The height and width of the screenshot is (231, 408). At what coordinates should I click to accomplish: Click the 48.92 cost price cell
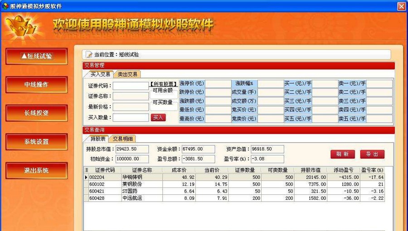(x=179, y=177)
